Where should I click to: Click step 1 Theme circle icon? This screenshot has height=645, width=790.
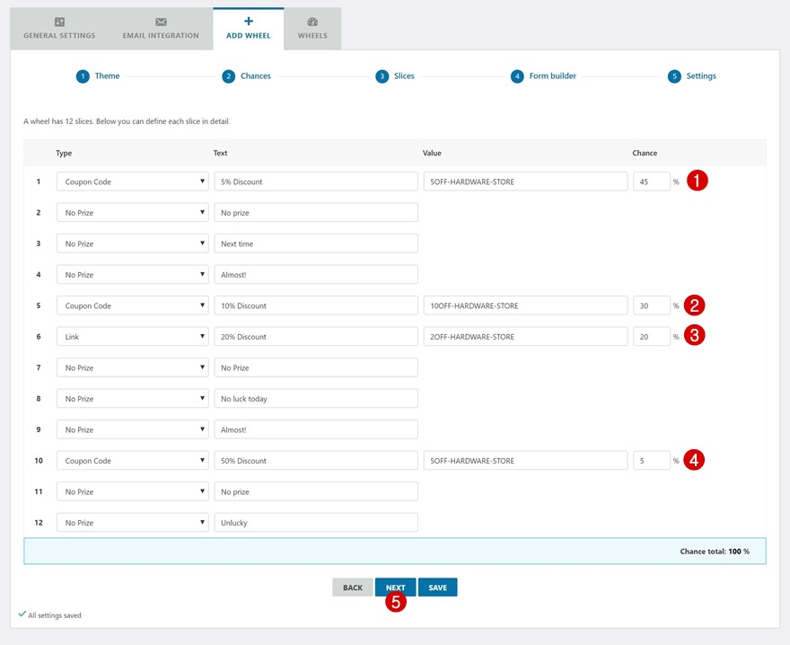(83, 76)
